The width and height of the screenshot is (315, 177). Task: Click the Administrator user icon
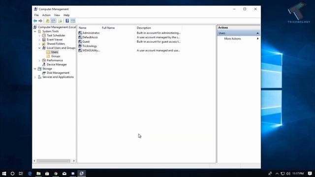[x=80, y=33]
